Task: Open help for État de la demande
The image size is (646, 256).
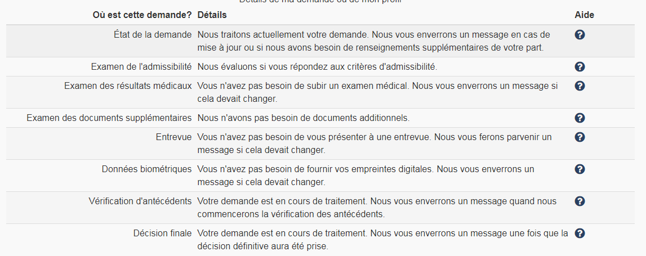Action: pyautogui.click(x=580, y=35)
